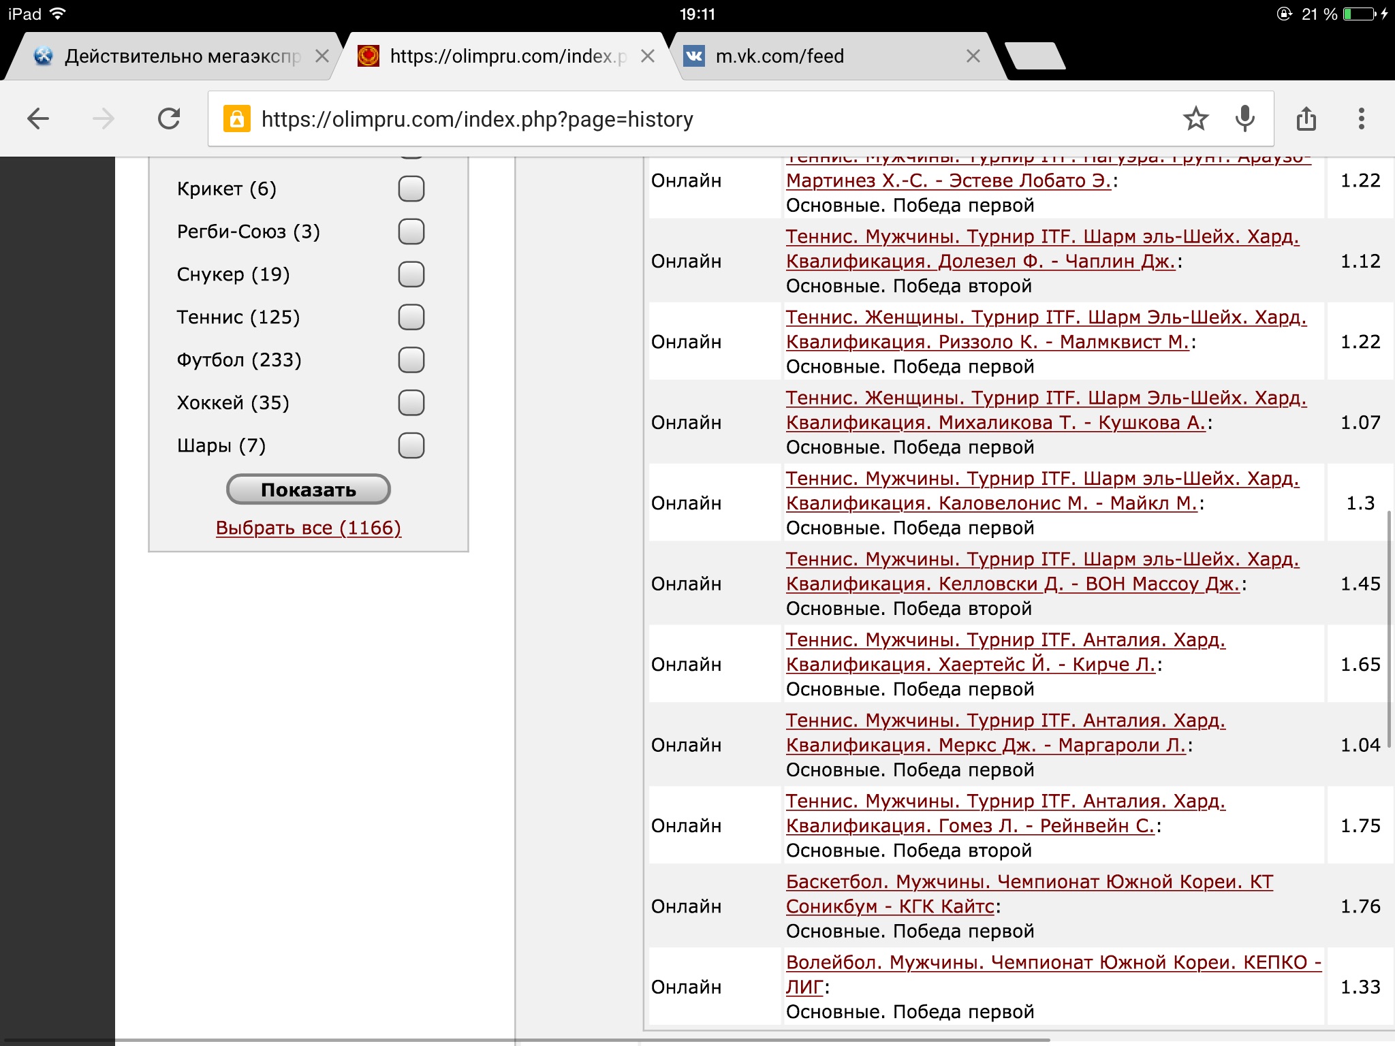Open the share sheet icon

coord(1306,119)
